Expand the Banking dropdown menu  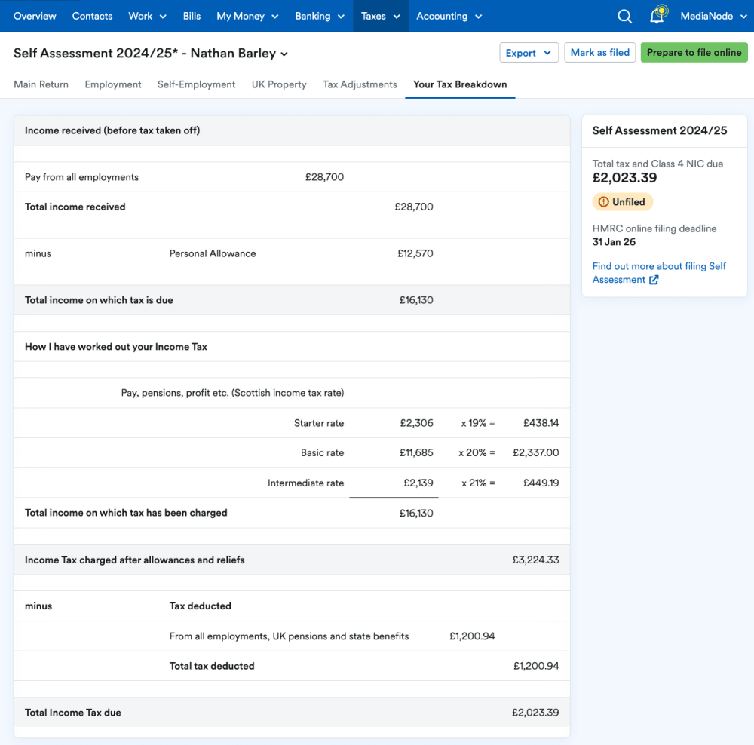coord(319,16)
